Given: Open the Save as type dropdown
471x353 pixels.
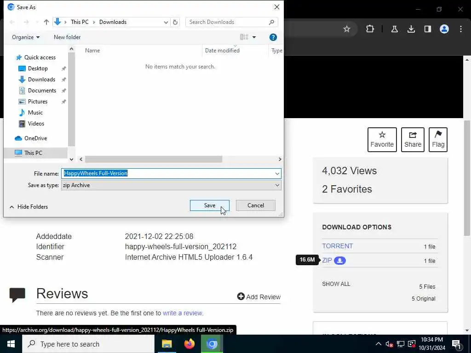Looking at the screenshot, I should pos(171,185).
